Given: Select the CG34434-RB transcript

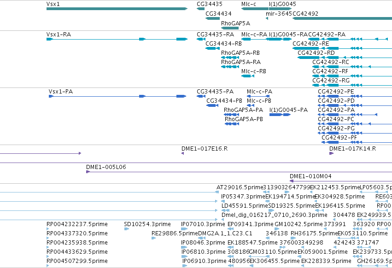Looking at the screenshot, I should pyautogui.click(x=212, y=48).
